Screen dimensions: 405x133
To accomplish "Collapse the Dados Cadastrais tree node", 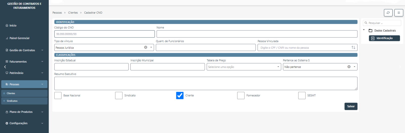I will pos(364,30).
